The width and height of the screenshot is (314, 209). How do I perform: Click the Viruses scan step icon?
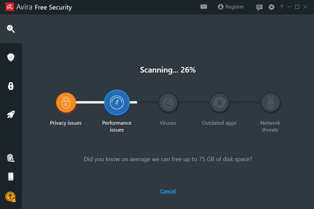168,102
